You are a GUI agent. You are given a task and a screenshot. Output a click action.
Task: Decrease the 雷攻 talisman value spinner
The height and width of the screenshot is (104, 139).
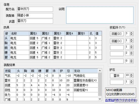(x=131, y=76)
